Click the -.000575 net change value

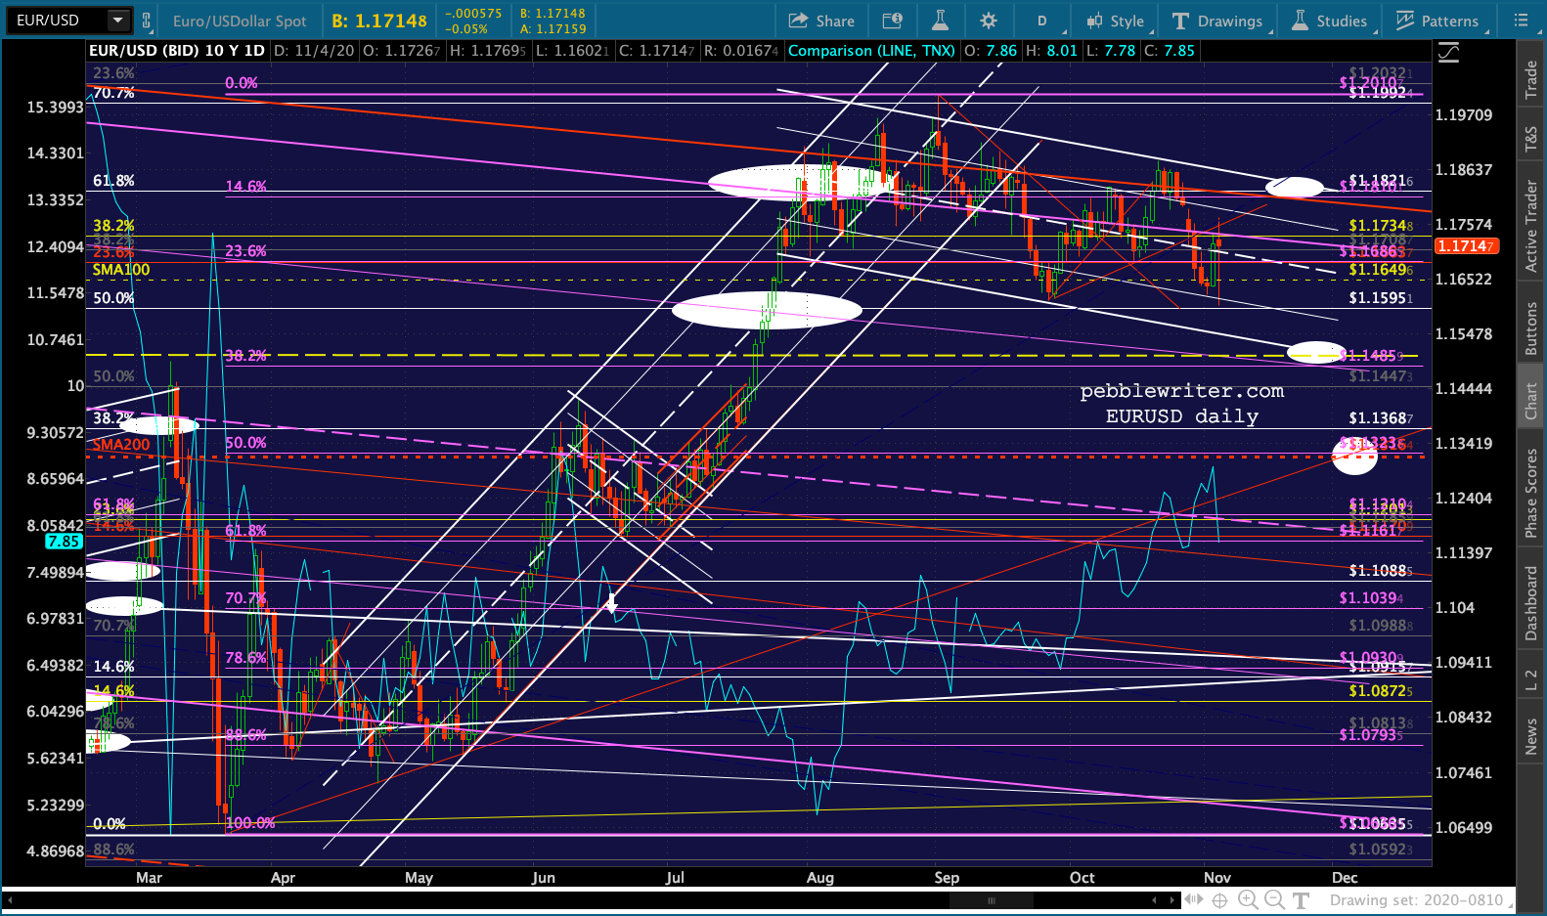pos(473,14)
